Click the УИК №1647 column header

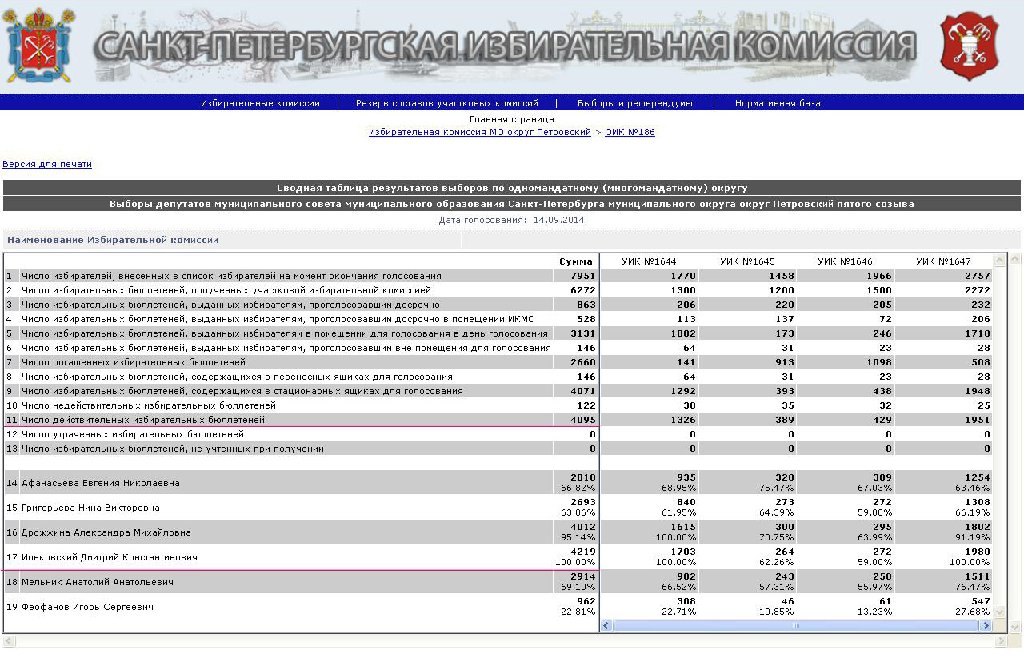coord(942,261)
